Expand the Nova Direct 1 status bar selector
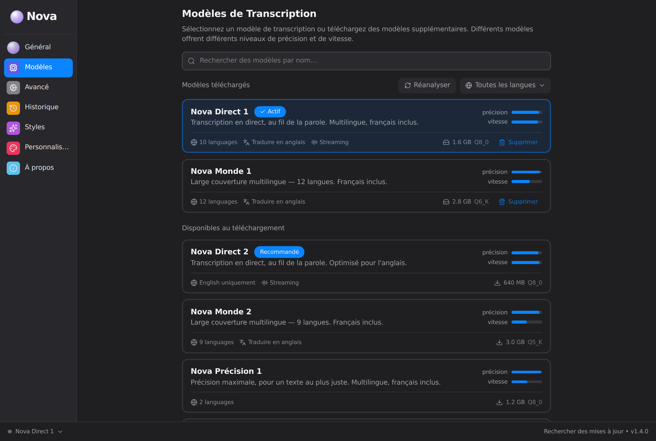 35,431
